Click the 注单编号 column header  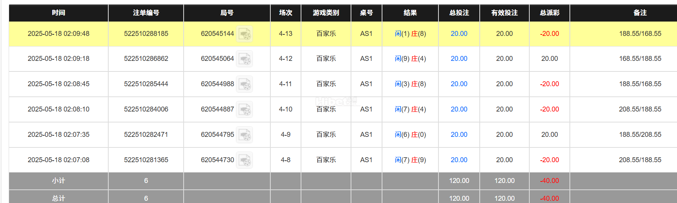pos(146,13)
